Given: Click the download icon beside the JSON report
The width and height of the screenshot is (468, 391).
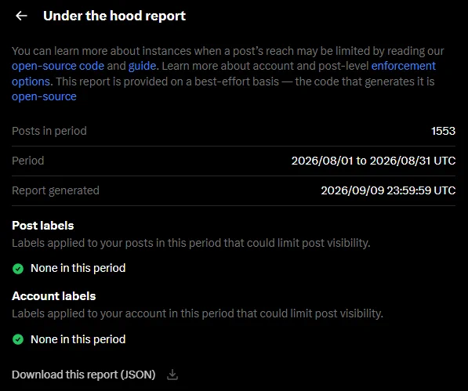Looking at the screenshot, I should [x=172, y=375].
